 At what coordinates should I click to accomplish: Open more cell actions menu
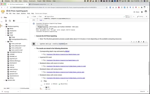point(146,42)
